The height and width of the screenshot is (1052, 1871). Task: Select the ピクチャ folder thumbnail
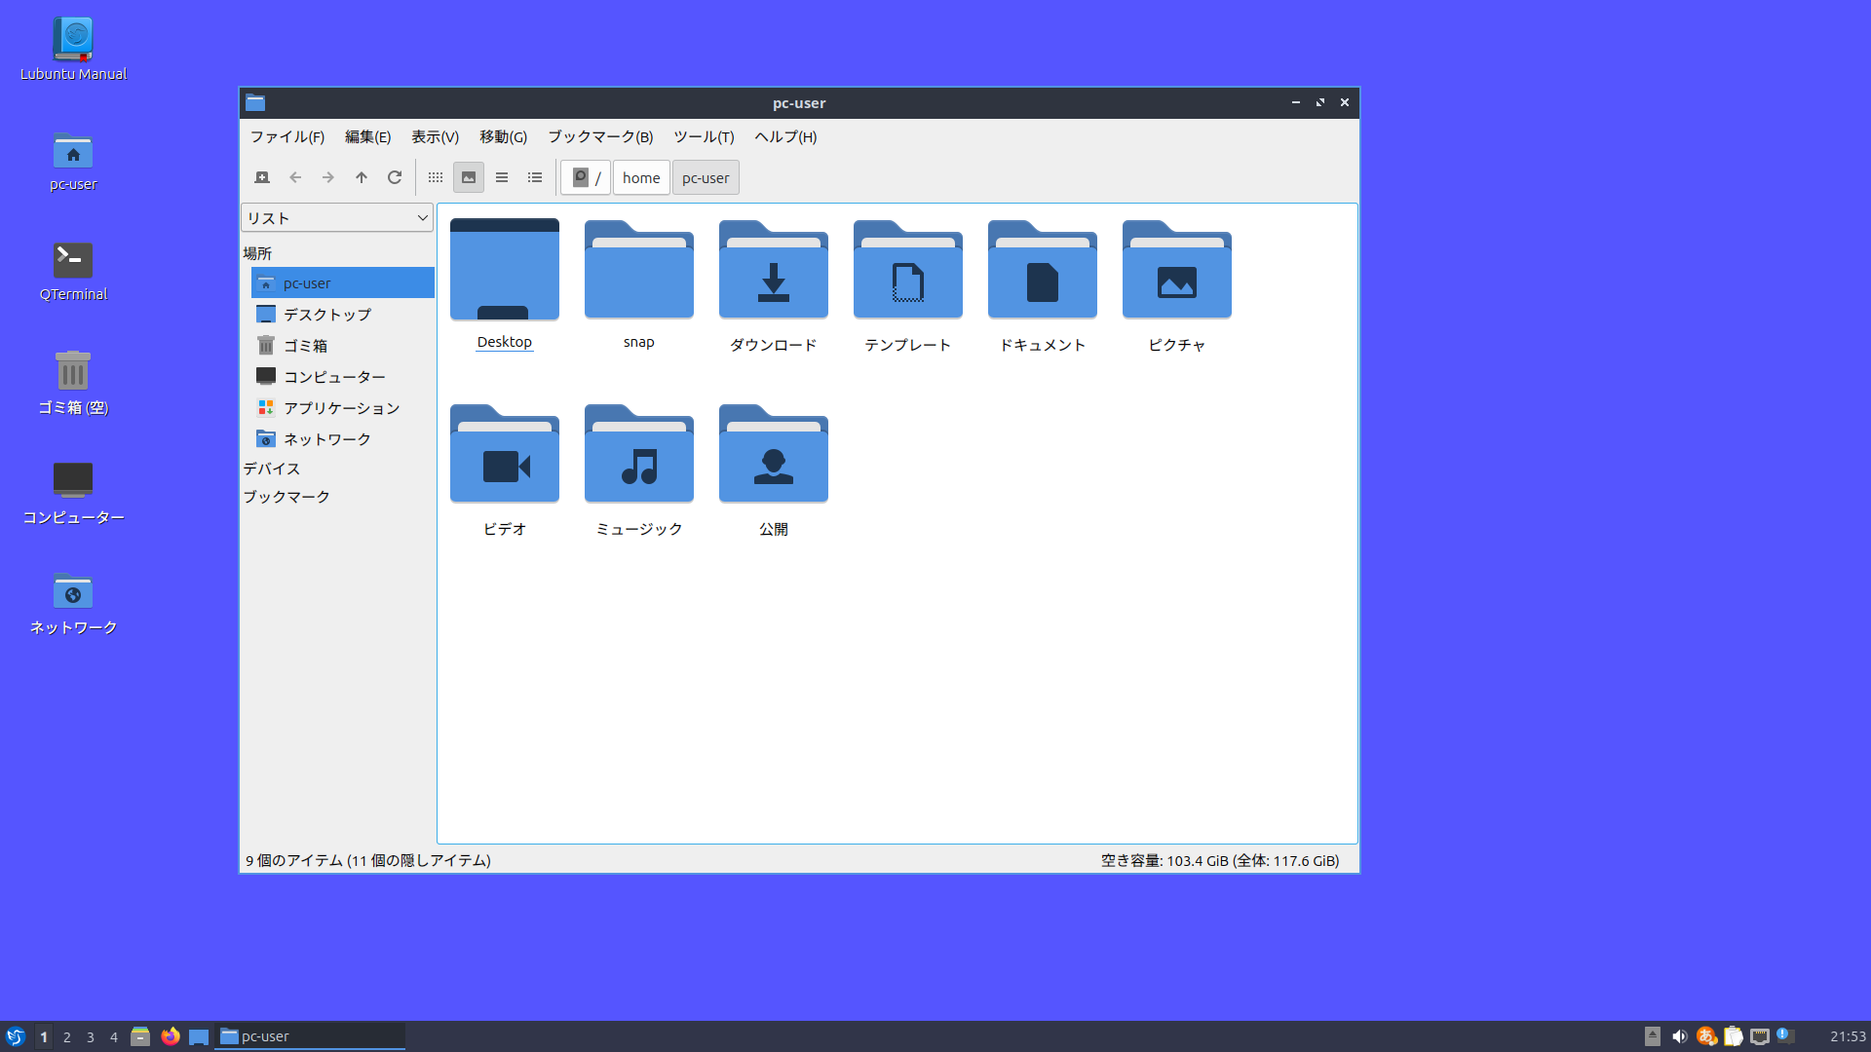click(x=1176, y=271)
